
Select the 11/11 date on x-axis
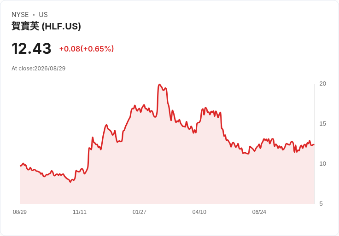80,212
